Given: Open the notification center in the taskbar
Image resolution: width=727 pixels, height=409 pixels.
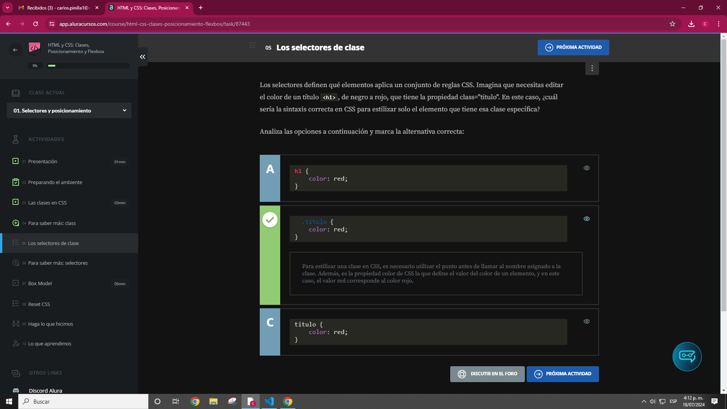Looking at the screenshot, I should [x=715, y=401].
